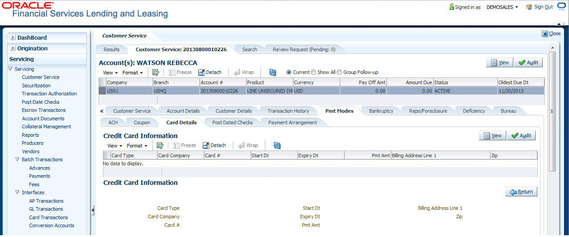Click the Servicing panel header
569x237 pixels.
[47, 59]
